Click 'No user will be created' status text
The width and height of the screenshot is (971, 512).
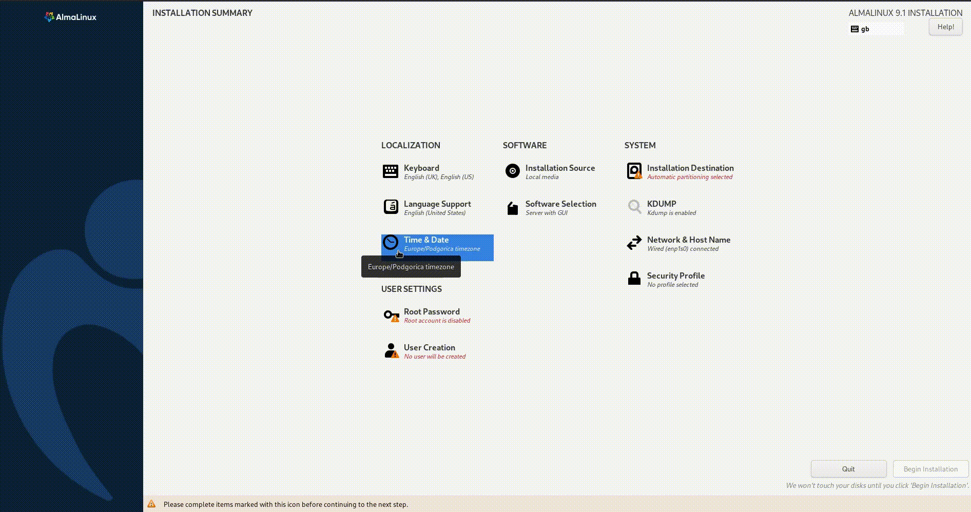pyautogui.click(x=435, y=357)
